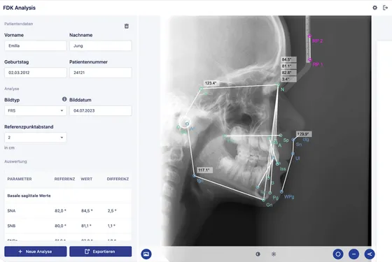Click the round angle tool button
Viewport: 392px width, 262px height.
[370, 254]
